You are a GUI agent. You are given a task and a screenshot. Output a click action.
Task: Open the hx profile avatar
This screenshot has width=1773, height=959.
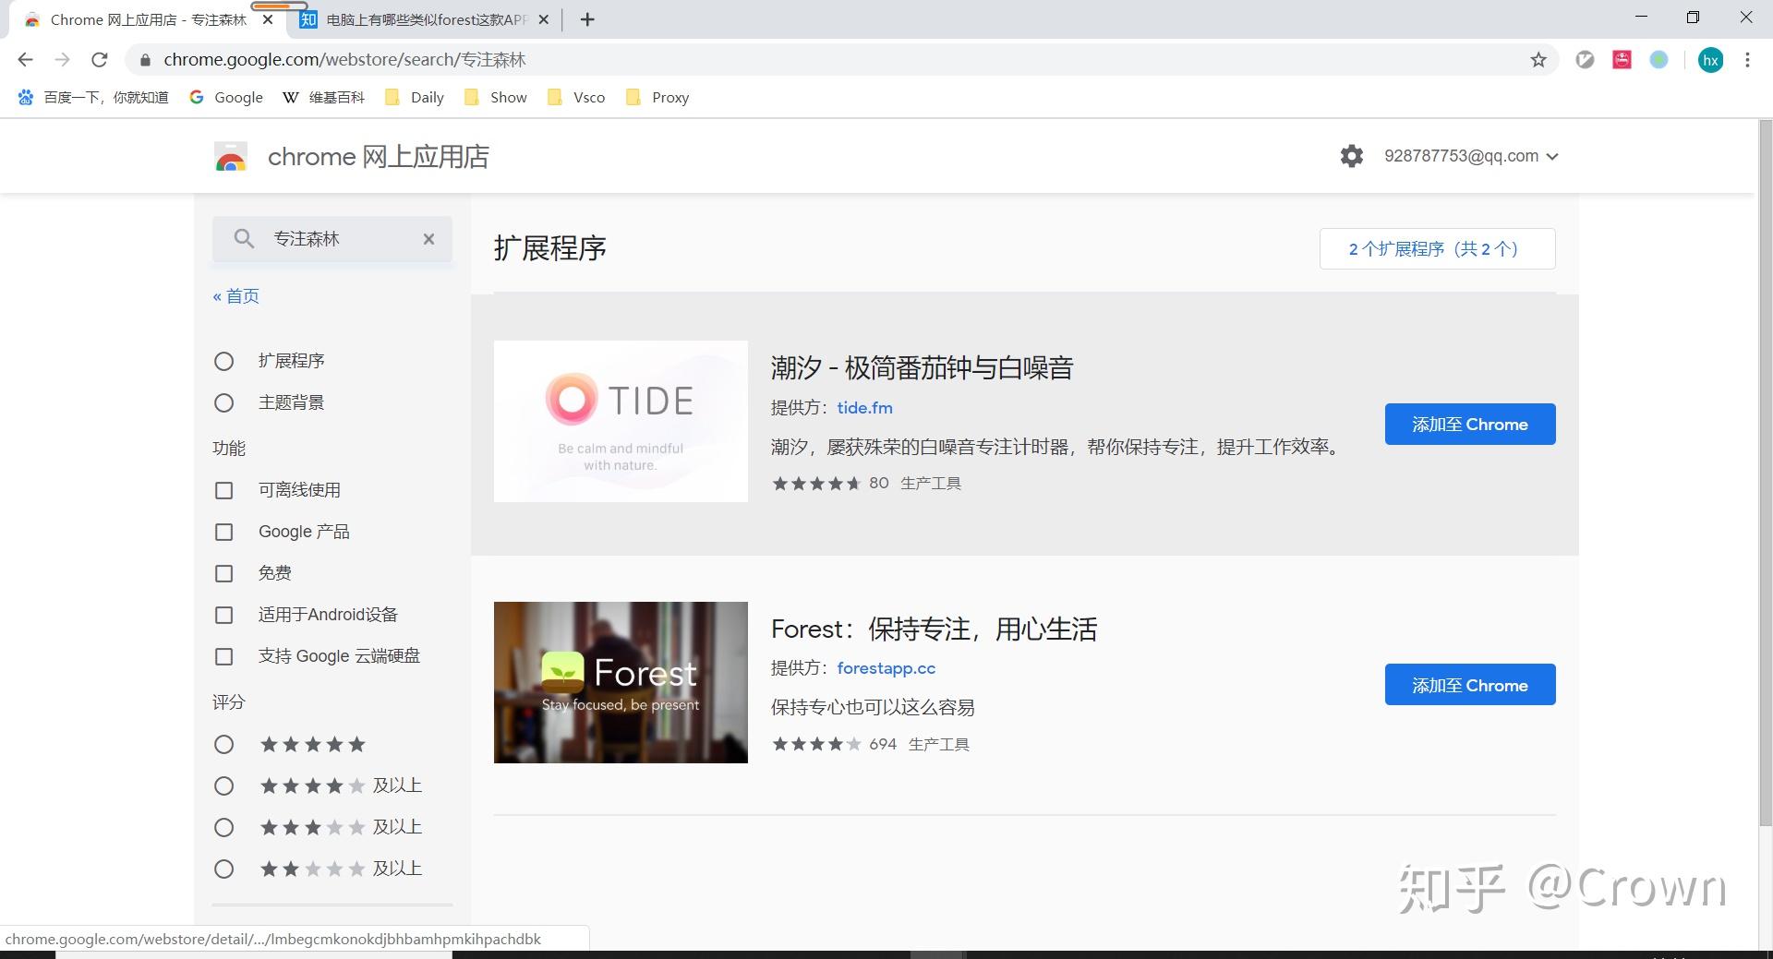1710,60
